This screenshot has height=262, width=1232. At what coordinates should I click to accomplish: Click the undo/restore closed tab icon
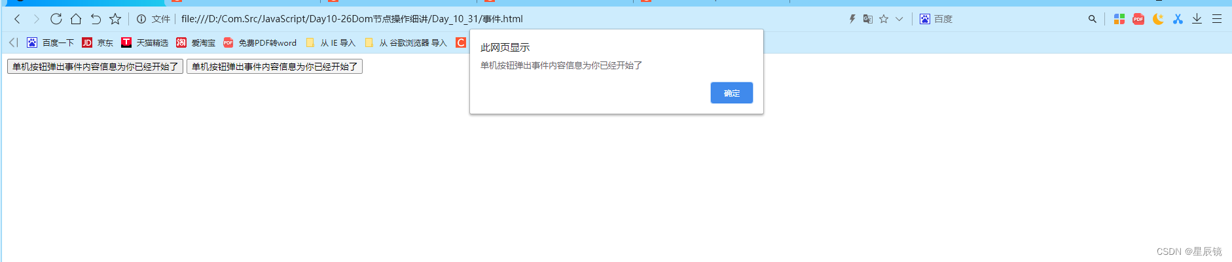96,19
